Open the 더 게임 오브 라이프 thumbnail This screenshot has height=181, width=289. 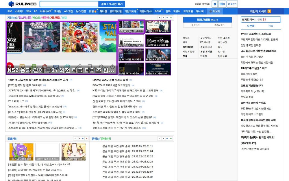tap(21, 152)
